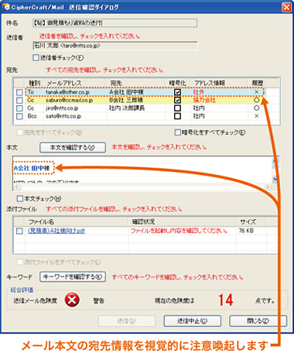The width and height of the screenshot is (294, 353).
Task: Click the キーワードを確認する button
Action: tap(73, 277)
